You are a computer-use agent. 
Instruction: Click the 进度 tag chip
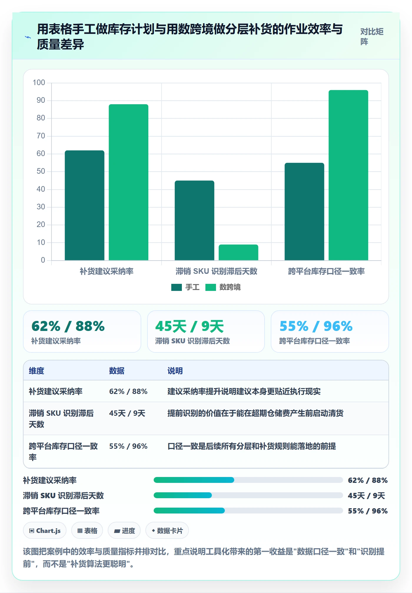coord(124,531)
